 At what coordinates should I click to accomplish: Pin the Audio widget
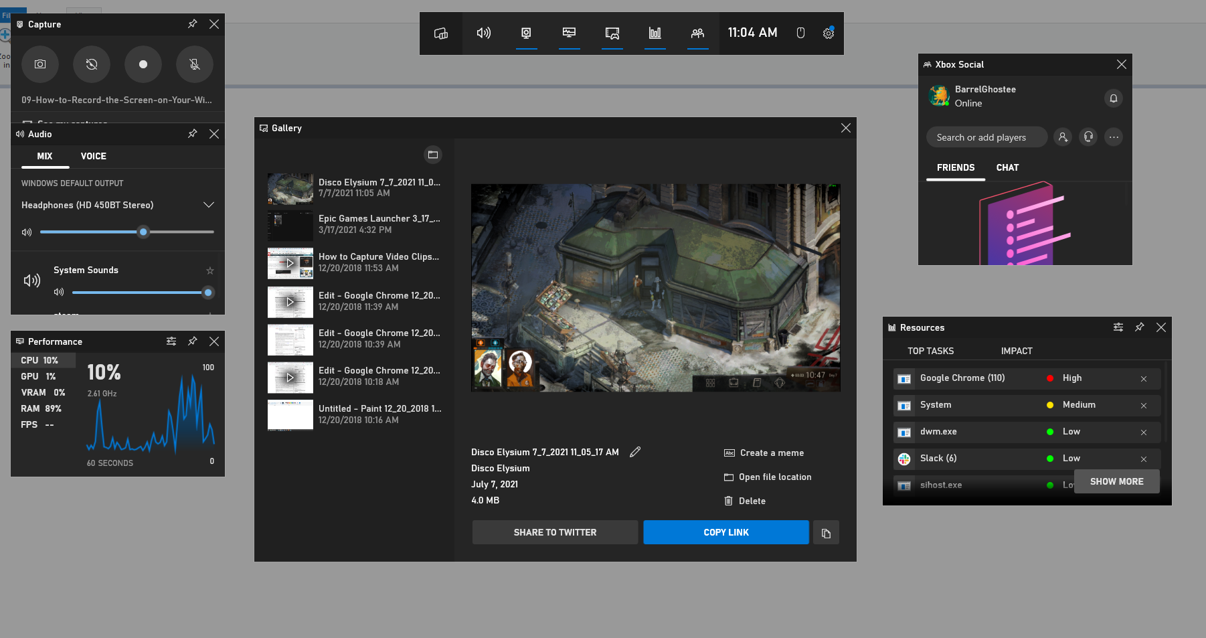coord(192,134)
